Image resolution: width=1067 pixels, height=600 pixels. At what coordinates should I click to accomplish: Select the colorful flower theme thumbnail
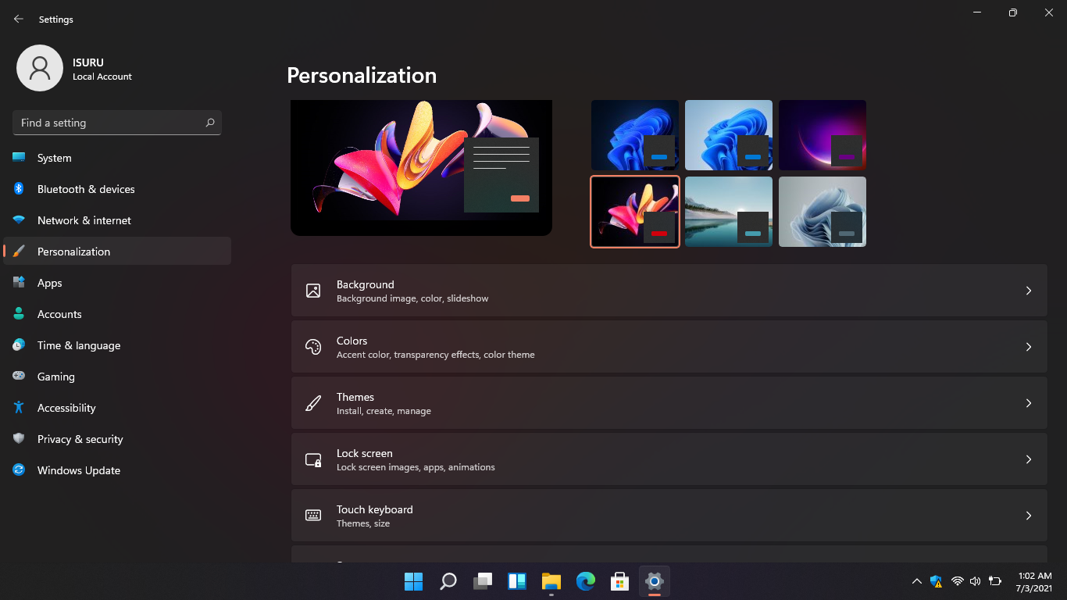tap(635, 212)
